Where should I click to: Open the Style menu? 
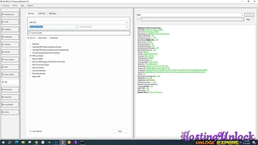[x=22, y=6]
